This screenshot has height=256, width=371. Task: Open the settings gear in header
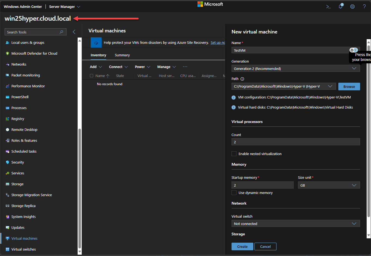click(352, 7)
